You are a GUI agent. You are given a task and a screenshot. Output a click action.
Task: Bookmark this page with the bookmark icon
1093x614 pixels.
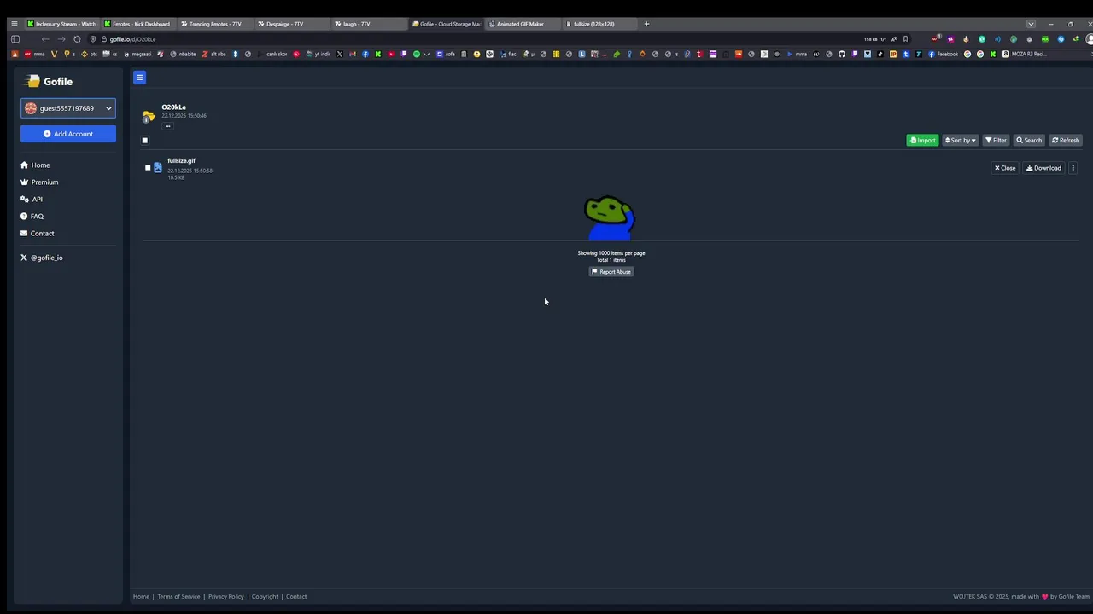906,39
